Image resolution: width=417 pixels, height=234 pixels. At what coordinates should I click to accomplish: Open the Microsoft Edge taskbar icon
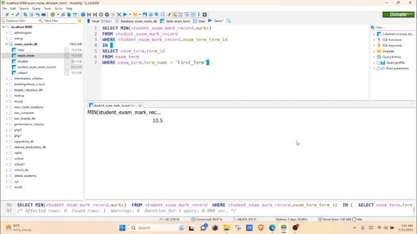(272, 227)
